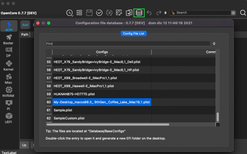The height and width of the screenshot is (154, 247).
Task: Switch to the Config File List tab
Action: click(134, 33)
